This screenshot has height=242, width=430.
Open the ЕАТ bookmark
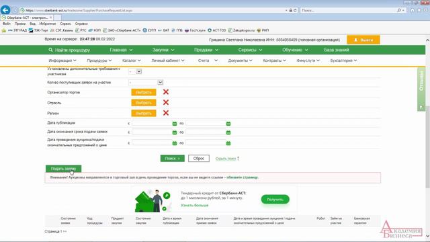(163, 30)
